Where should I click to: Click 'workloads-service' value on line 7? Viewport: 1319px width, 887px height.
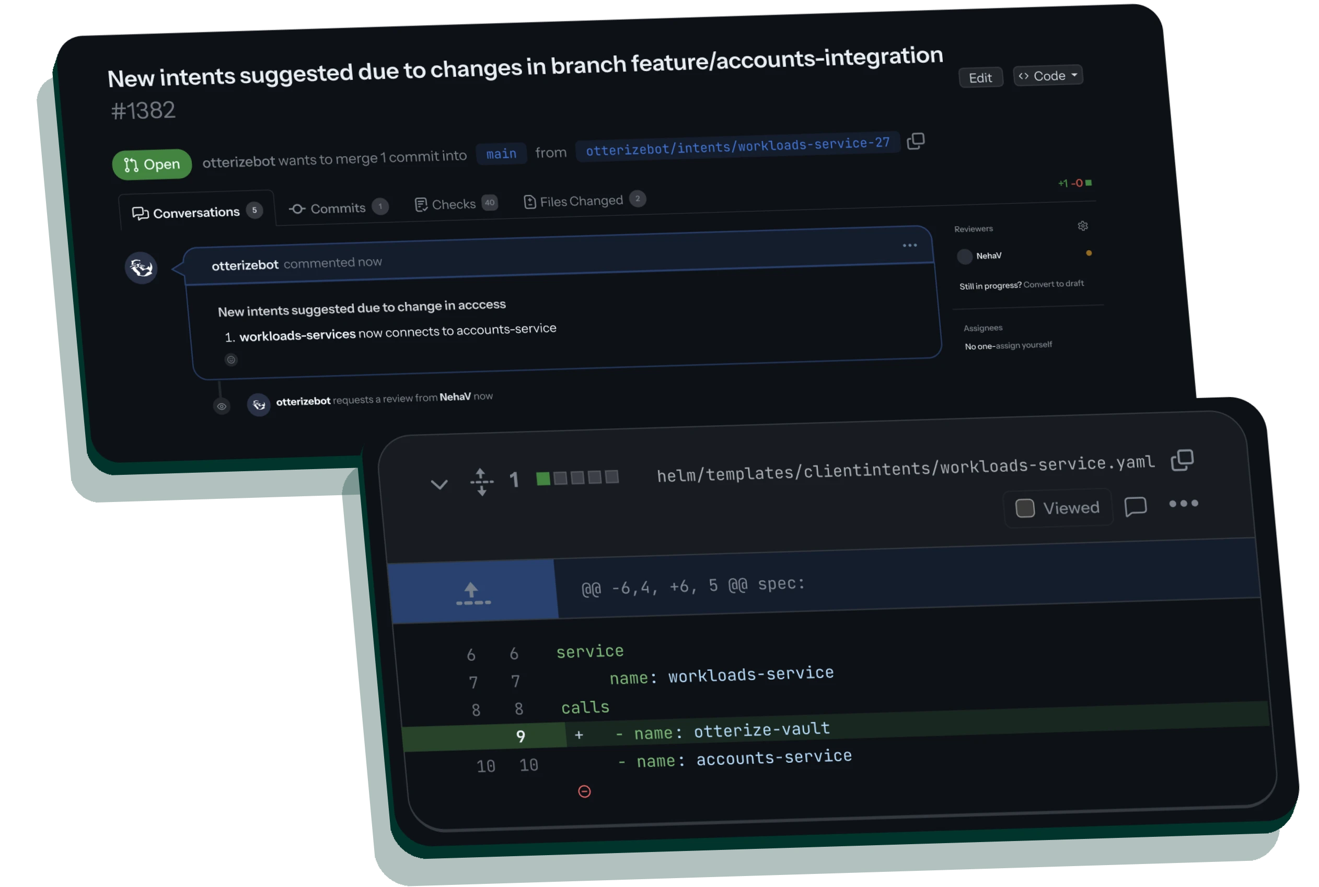pyautogui.click(x=751, y=674)
